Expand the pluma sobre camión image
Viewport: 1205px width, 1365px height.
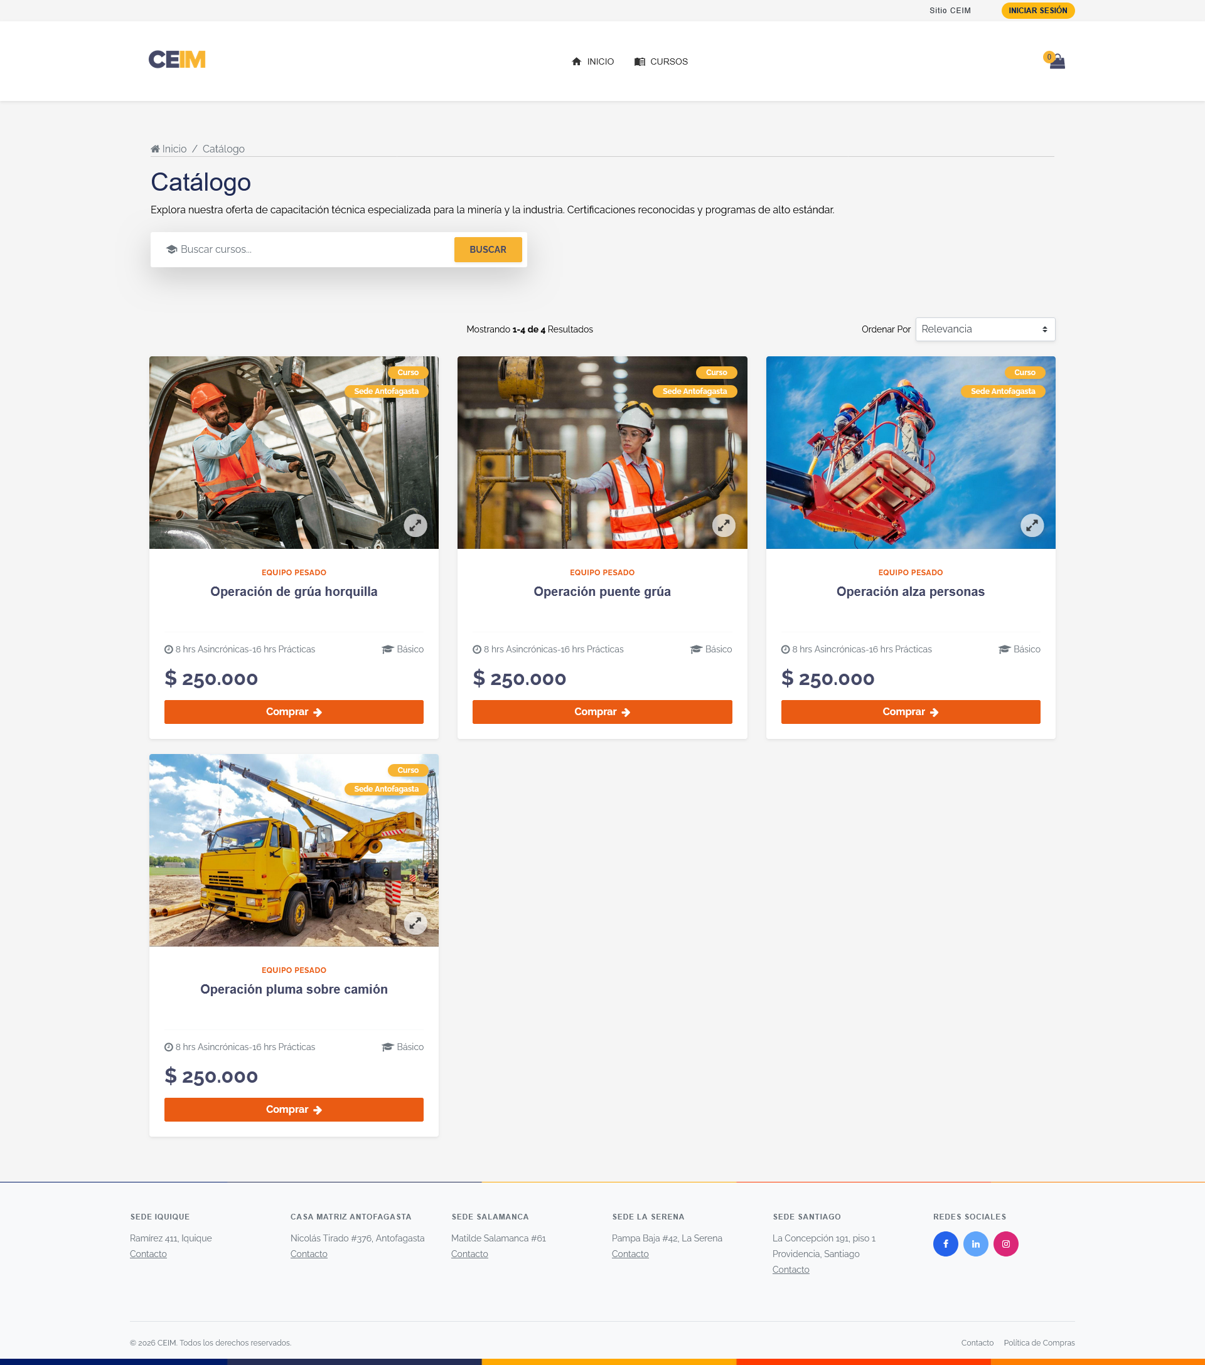[415, 923]
